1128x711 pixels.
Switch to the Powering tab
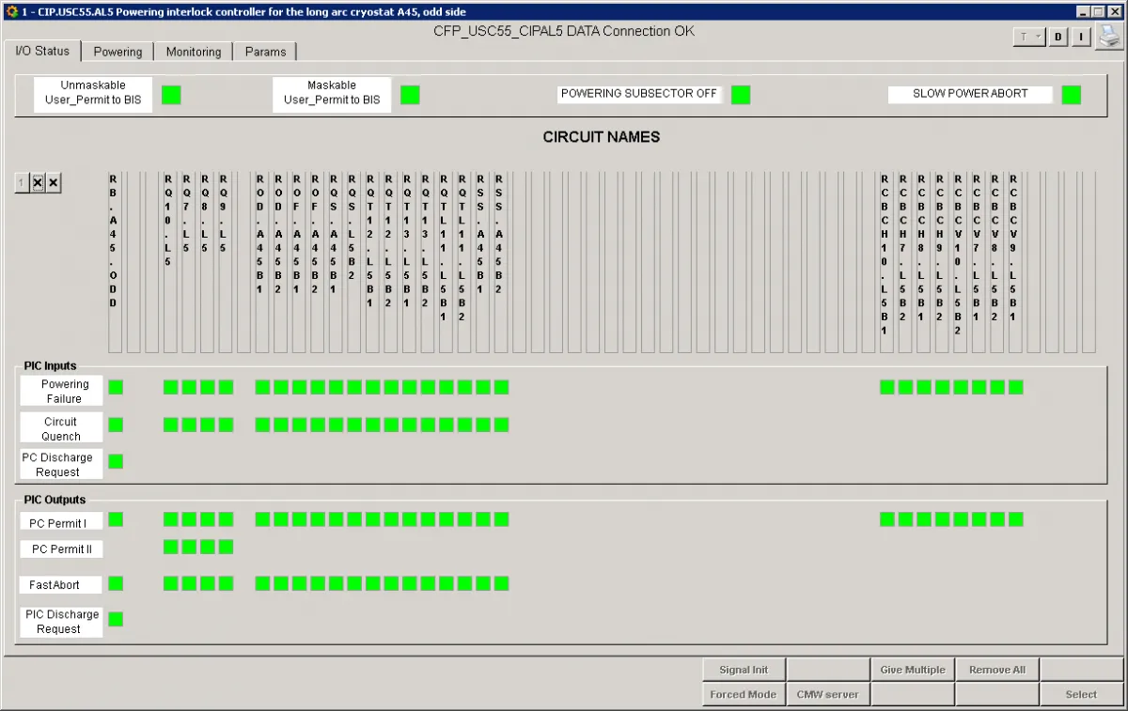117,52
